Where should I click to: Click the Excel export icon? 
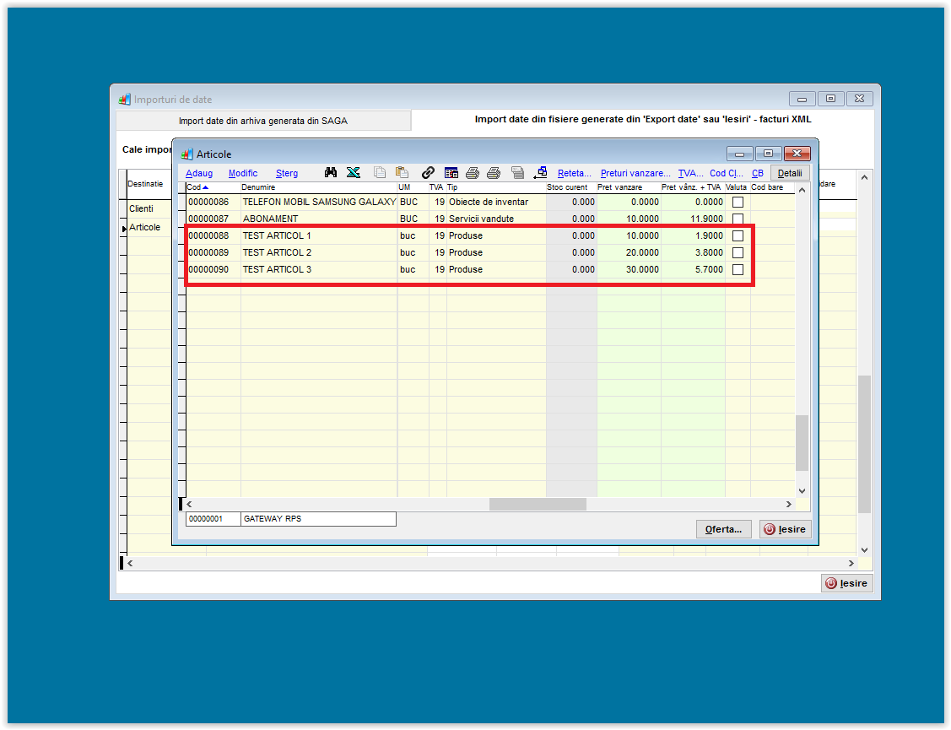pos(353,173)
